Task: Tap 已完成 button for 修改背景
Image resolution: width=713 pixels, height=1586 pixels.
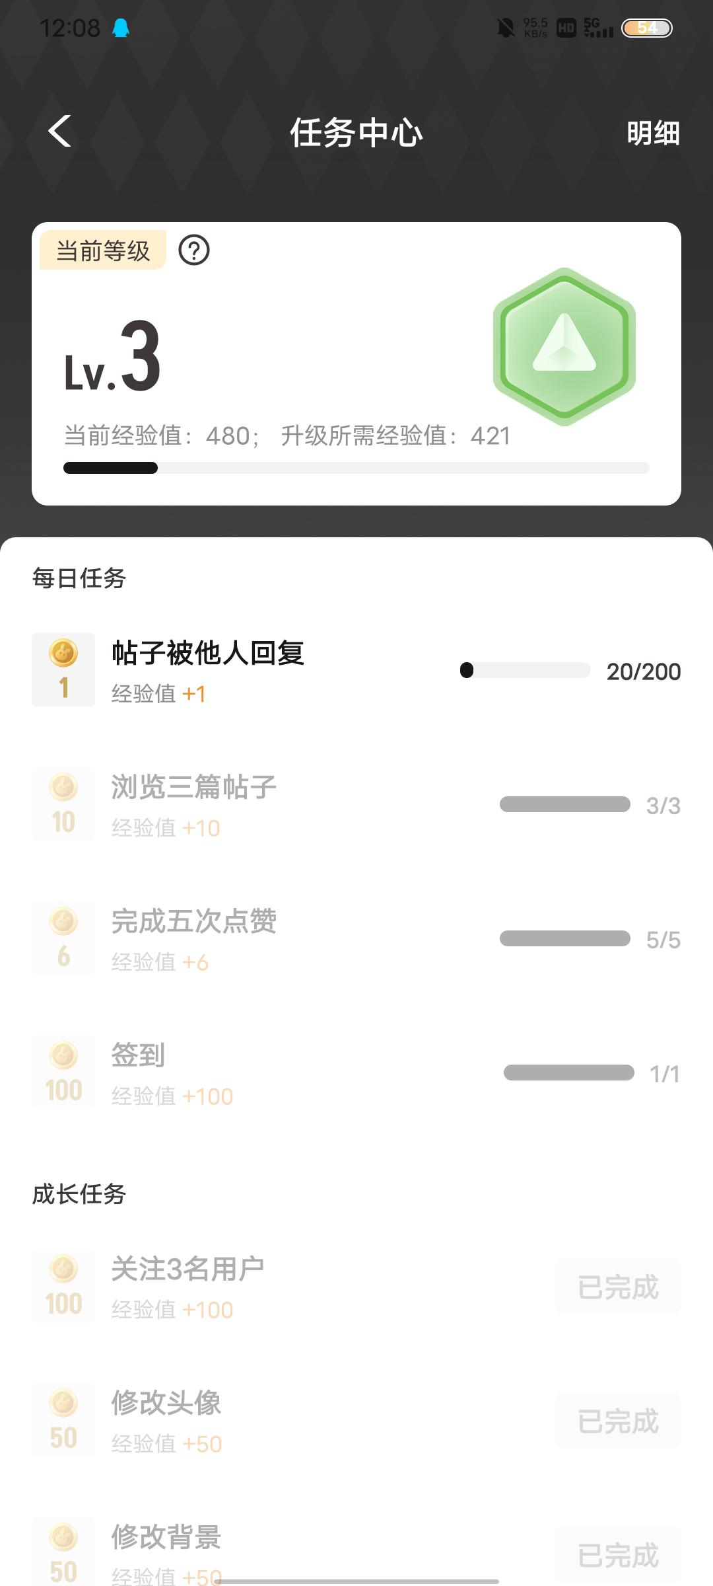Action: point(618,1555)
